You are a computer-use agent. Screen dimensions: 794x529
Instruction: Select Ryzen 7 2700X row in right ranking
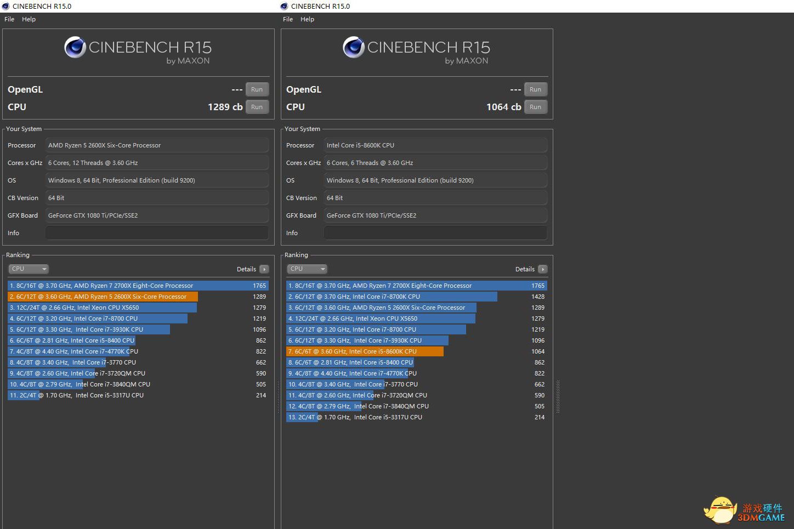point(416,286)
